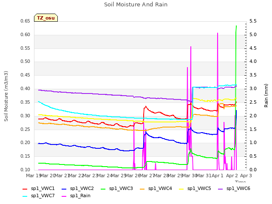Click the 0.0 right axis value
The height and width of the screenshot is (204, 272).
pyautogui.click(x=253, y=170)
